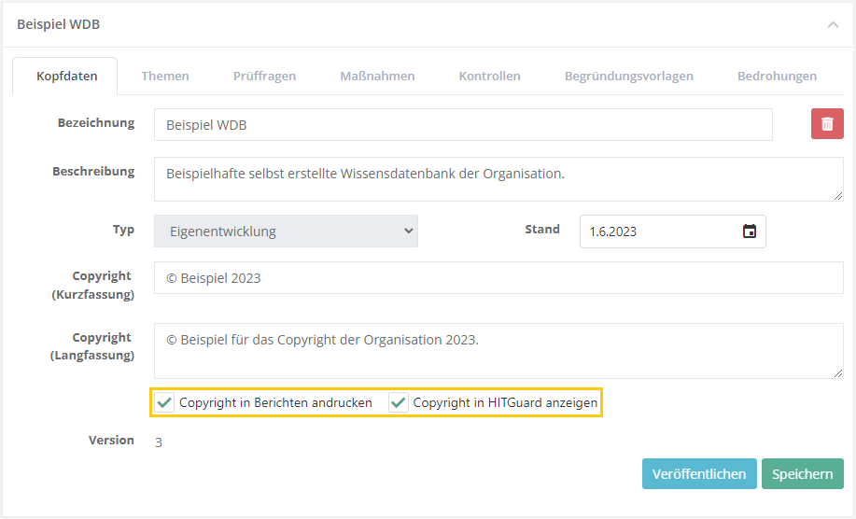856x519 pixels.
Task: Click the Copyright Kurzfassung input field
Action: (498, 278)
